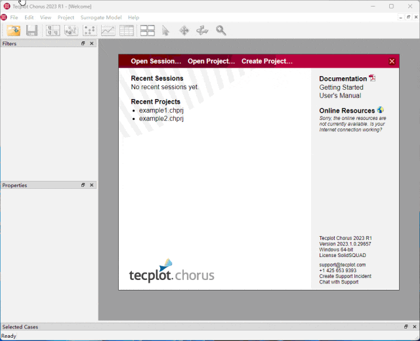Open the File menu

pyautogui.click(x=14, y=18)
